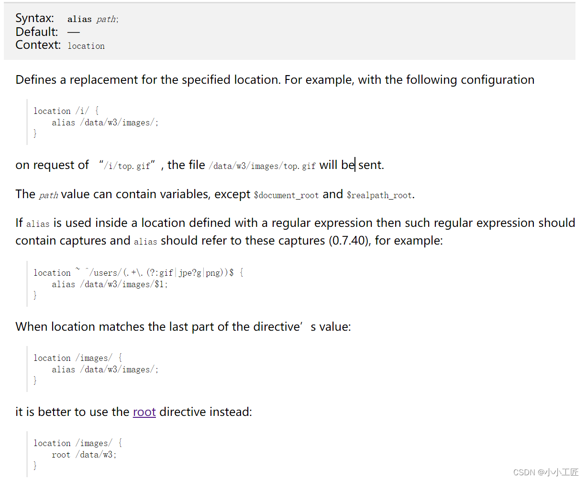Viewport: 586px width, 481px height.
Task: Click the '(0.7.40)' version text
Action: [349, 241]
